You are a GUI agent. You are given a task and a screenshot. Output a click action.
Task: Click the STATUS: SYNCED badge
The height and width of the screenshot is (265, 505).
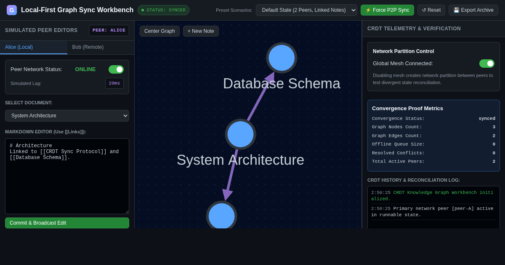click(x=163, y=10)
